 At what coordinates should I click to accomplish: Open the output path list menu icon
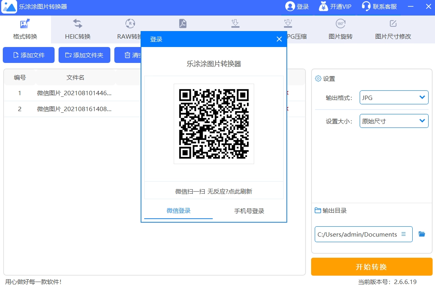pos(404,234)
